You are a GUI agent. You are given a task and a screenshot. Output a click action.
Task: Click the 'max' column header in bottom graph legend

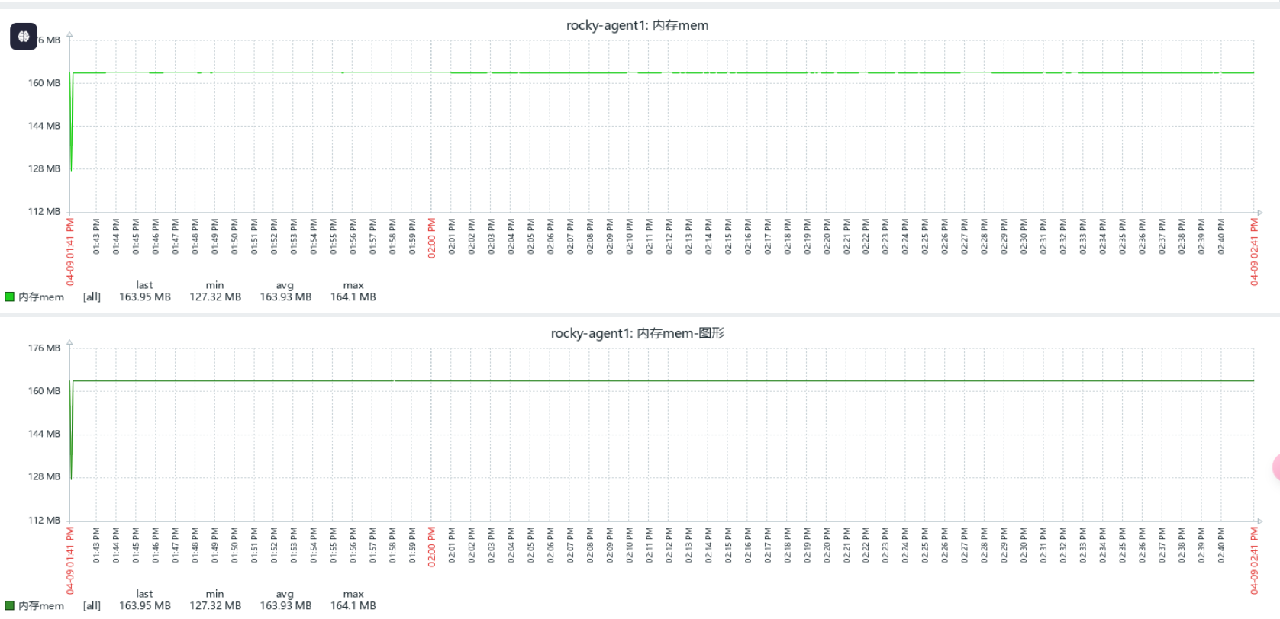coord(353,594)
